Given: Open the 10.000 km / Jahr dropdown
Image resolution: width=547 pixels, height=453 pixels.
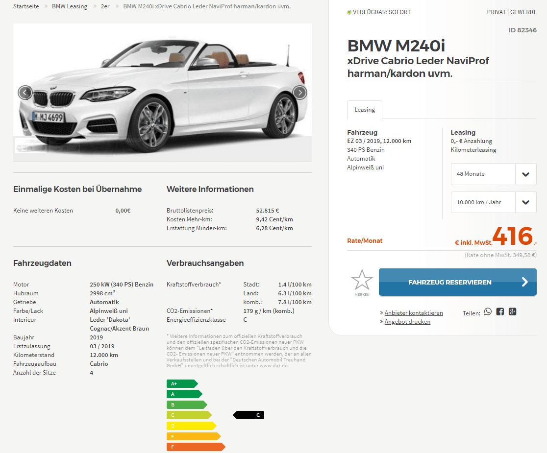Looking at the screenshot, I should (x=494, y=202).
